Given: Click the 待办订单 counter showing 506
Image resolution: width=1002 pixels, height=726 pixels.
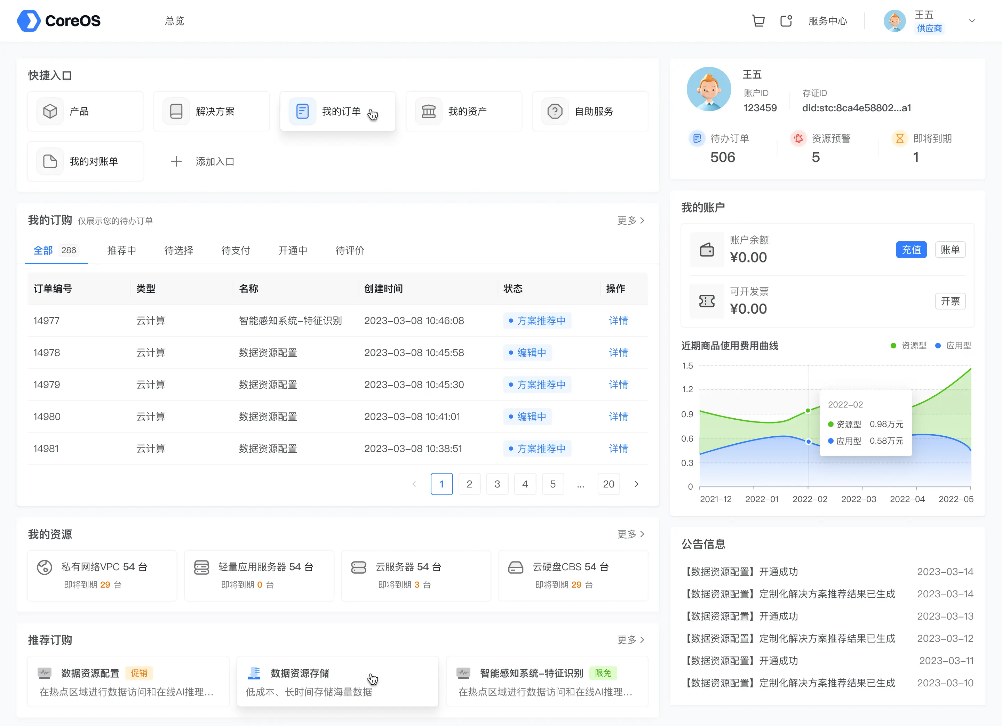Looking at the screenshot, I should click(722, 157).
